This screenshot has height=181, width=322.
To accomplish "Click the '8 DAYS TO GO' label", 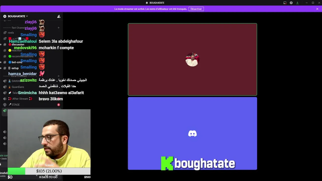I will 48,177.
